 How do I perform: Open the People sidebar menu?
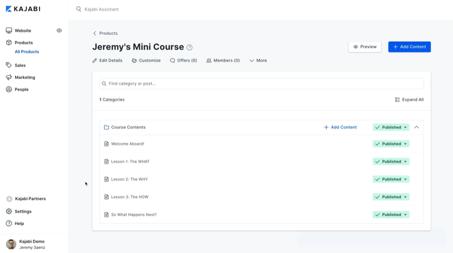[21, 89]
